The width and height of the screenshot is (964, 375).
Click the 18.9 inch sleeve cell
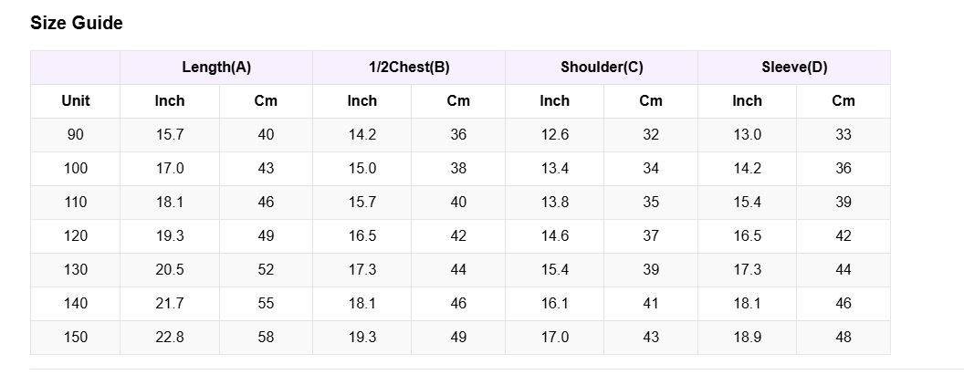pos(747,338)
